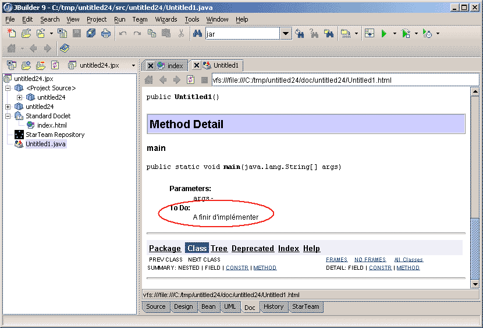Image resolution: width=483 pixels, height=328 pixels.
Task: Close the index tab with X
Action: pyautogui.click(x=151, y=66)
